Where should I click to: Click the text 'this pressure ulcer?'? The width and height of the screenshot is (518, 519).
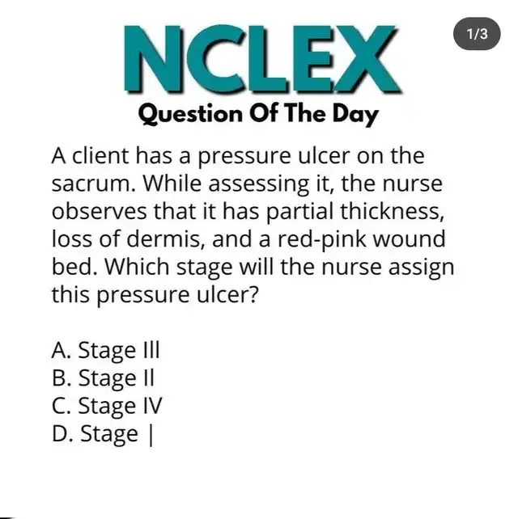click(x=155, y=294)
